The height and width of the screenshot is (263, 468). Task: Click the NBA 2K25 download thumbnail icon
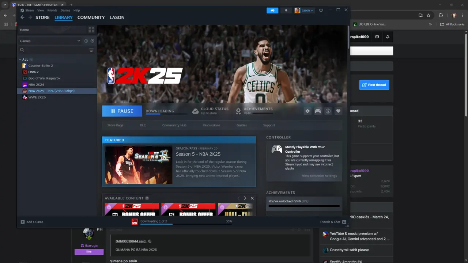135,222
